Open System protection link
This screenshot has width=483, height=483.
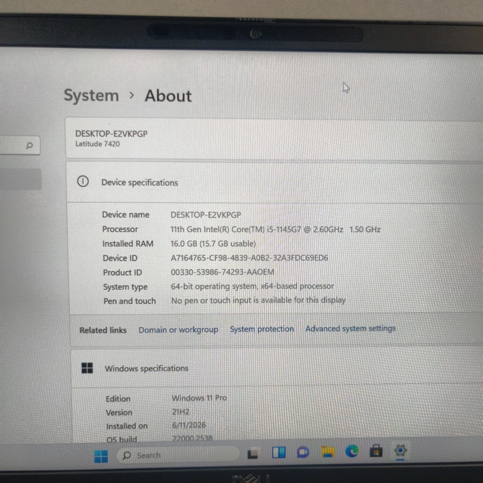coord(262,329)
